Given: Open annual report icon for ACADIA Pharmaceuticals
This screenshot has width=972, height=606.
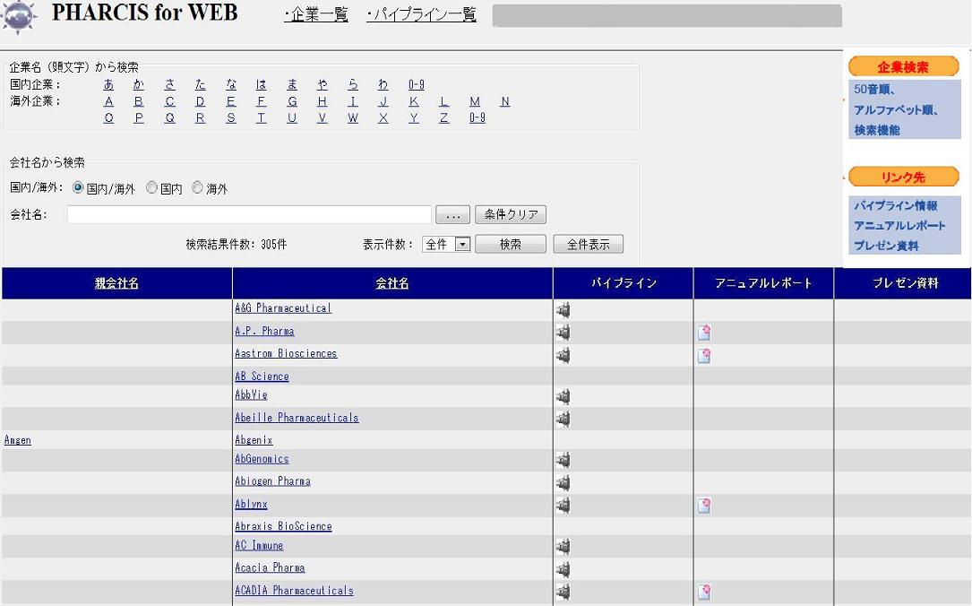Looking at the screenshot, I should coord(703,592).
